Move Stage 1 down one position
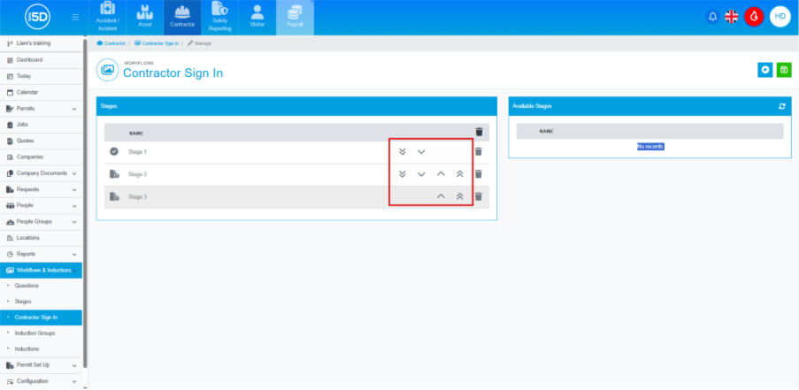Image resolution: width=799 pixels, height=390 pixels. [x=421, y=152]
